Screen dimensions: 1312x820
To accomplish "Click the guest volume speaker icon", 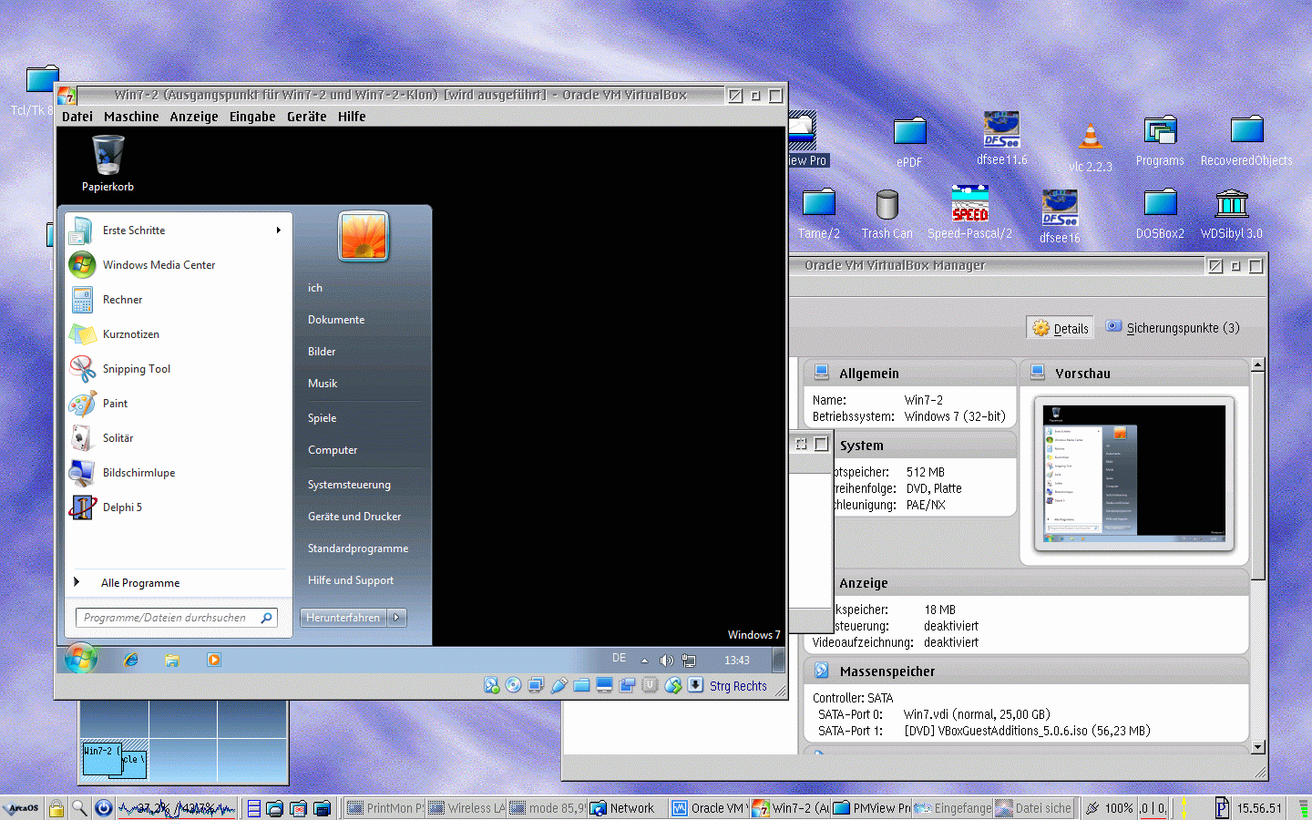I will (x=666, y=661).
